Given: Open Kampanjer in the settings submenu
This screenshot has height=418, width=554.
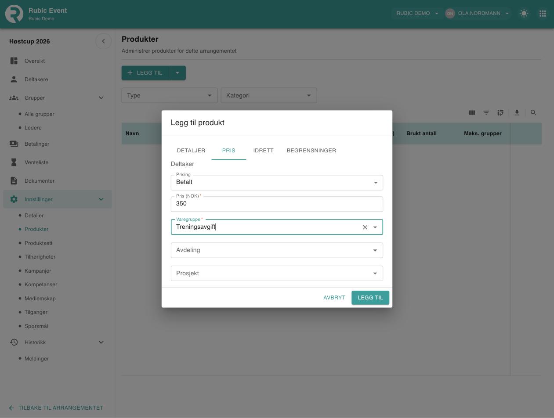Looking at the screenshot, I should click(38, 271).
